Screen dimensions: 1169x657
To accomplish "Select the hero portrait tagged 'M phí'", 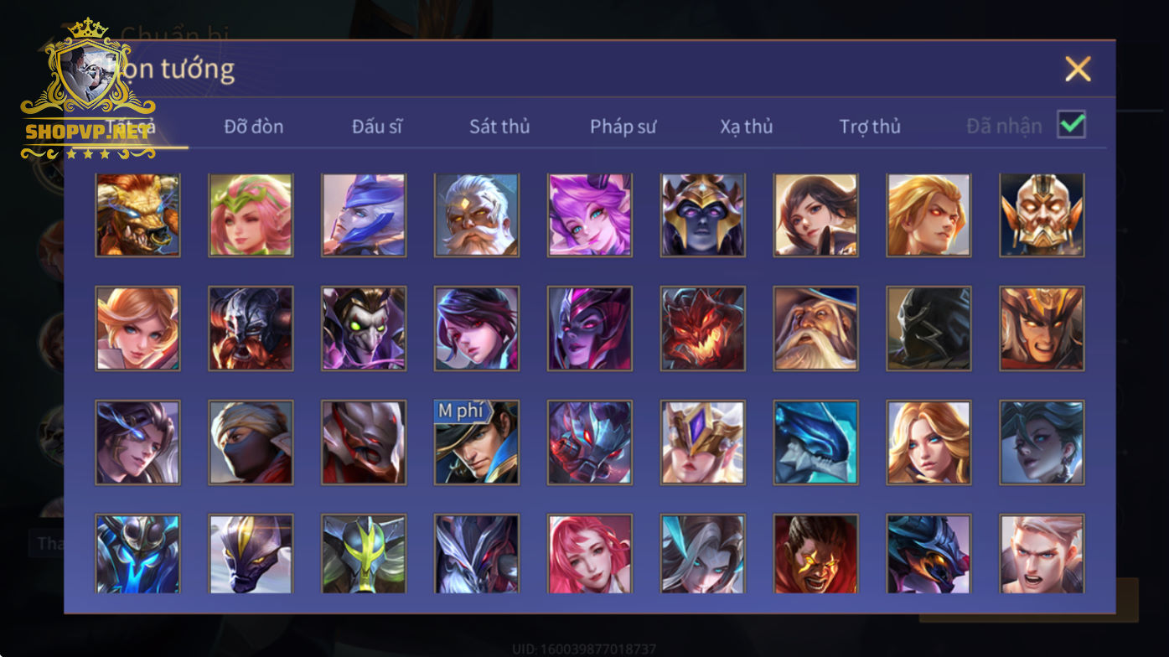I will tap(477, 442).
